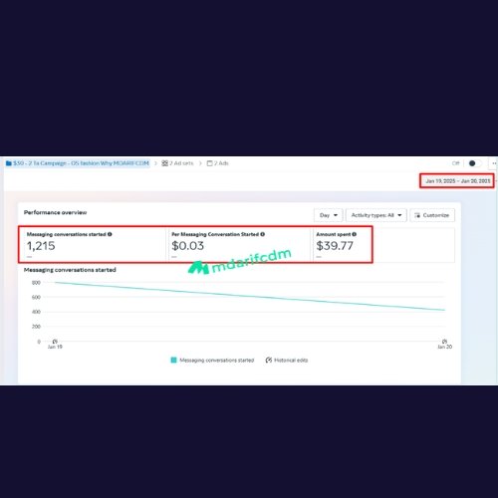Click info icon next to Amount spent
The image size is (498, 498).
pyautogui.click(x=355, y=234)
